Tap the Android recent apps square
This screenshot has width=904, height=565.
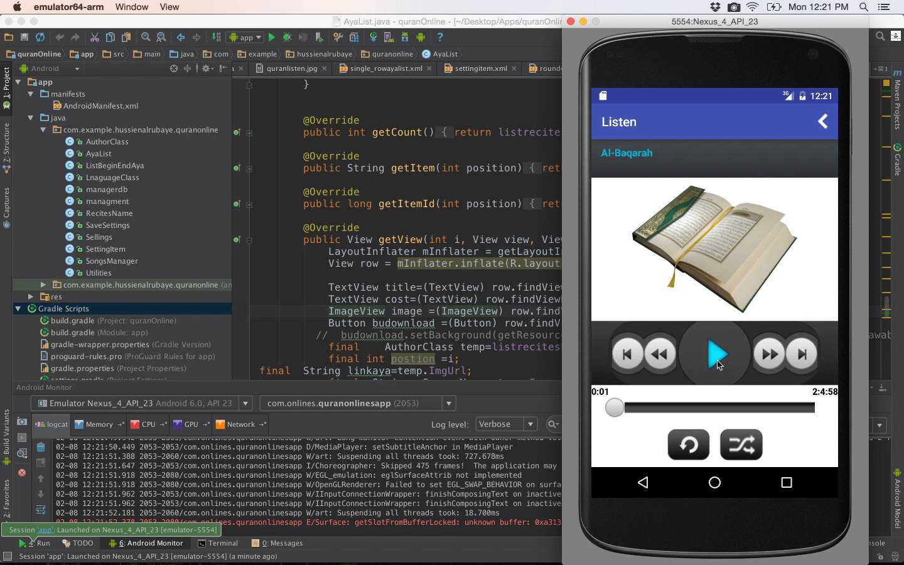point(786,482)
